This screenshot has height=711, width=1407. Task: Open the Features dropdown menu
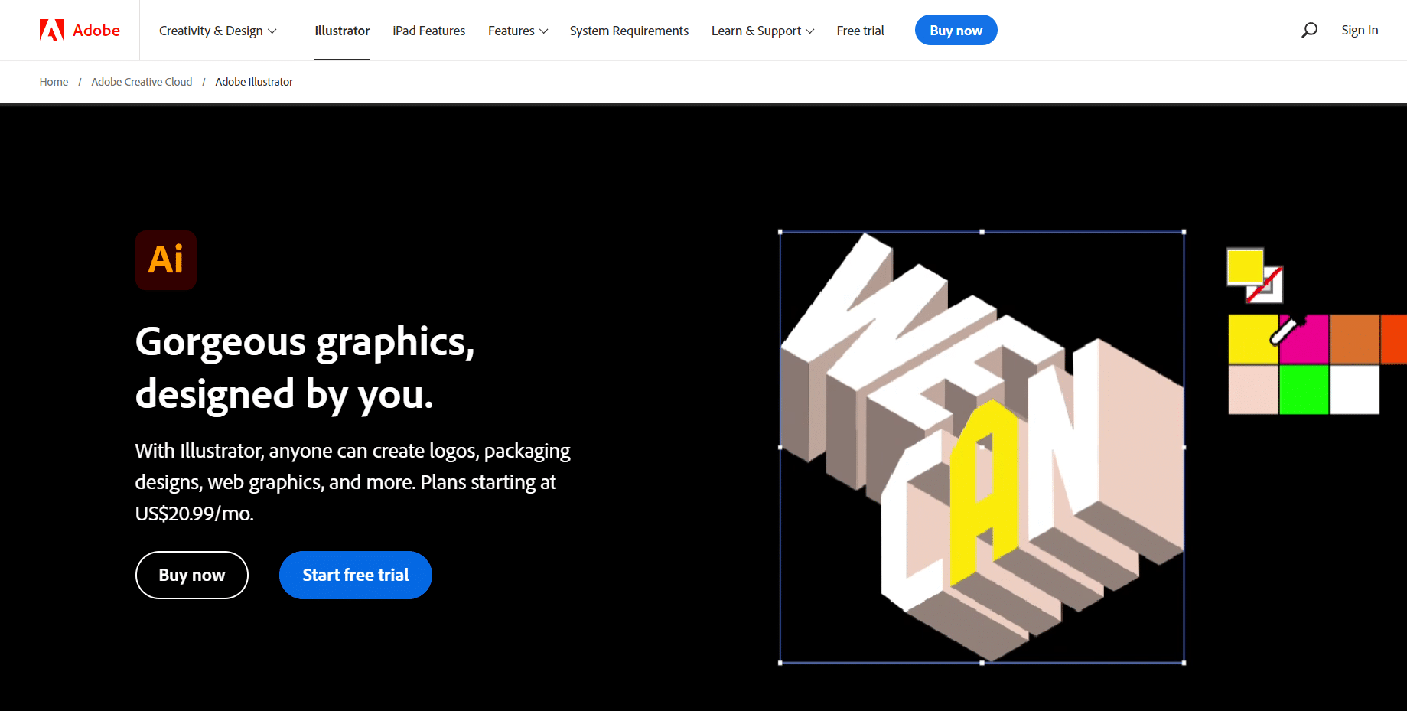click(518, 31)
